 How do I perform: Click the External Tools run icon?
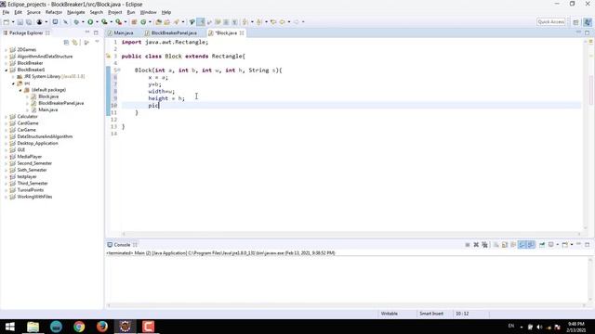pos(118,22)
